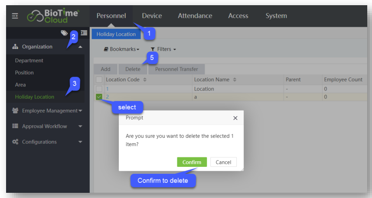Screen dimensions: 372x198
Task: Toggle the select-all header checkbox
Action: click(x=99, y=80)
